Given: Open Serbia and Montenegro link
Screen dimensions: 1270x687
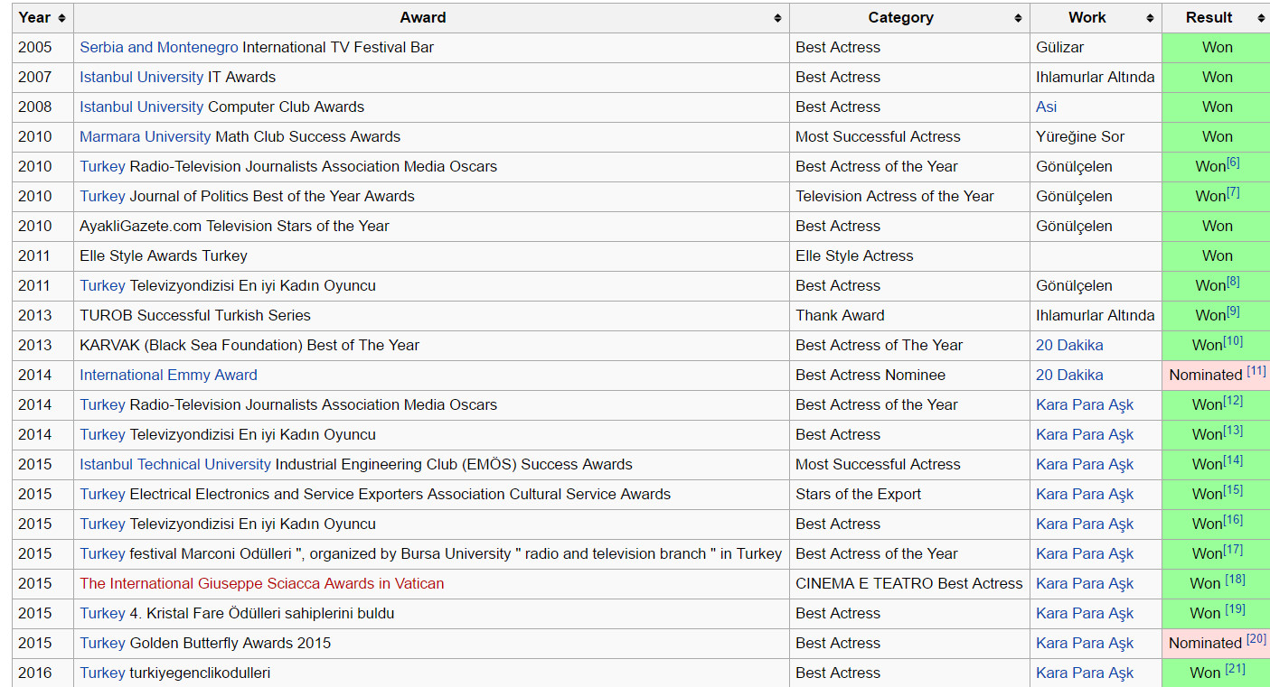Looking at the screenshot, I should (x=158, y=47).
